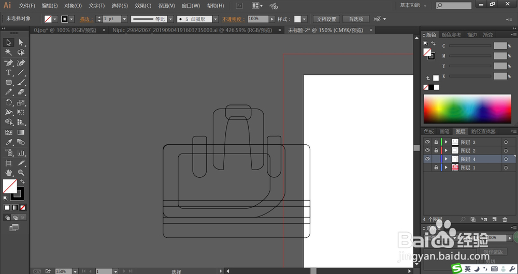Switch to the 渐变 panel tab
This screenshot has height=274, width=518.
[x=487, y=35]
